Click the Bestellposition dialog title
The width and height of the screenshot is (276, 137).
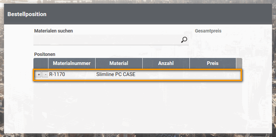[27, 14]
